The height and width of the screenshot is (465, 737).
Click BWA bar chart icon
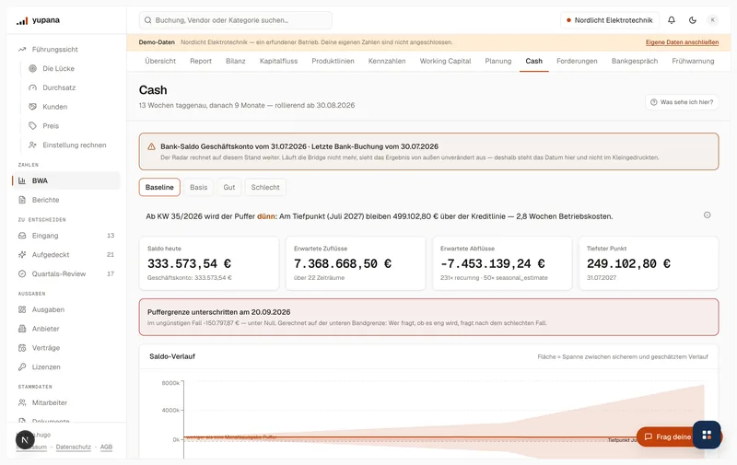21,180
